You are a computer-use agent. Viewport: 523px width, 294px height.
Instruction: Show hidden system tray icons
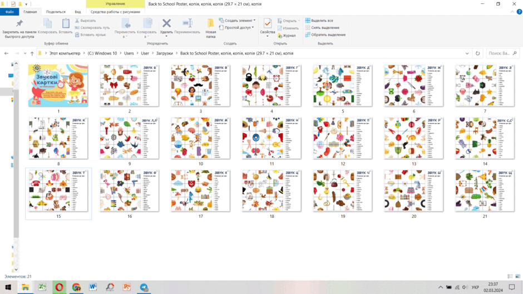click(441, 287)
